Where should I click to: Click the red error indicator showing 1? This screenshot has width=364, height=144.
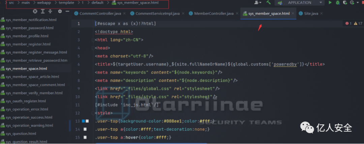(348, 24)
